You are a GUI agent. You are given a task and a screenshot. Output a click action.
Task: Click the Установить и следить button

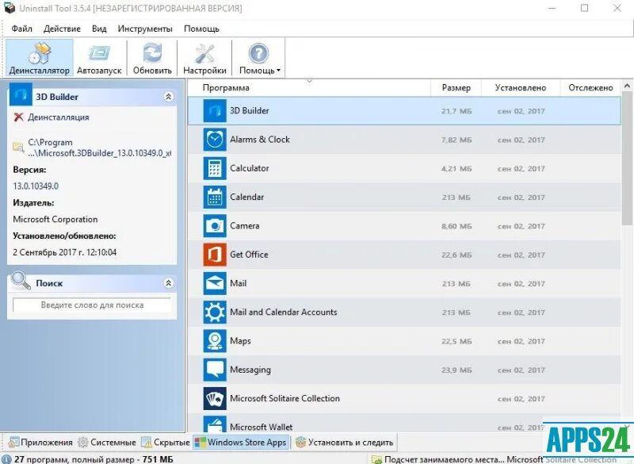coord(345,442)
